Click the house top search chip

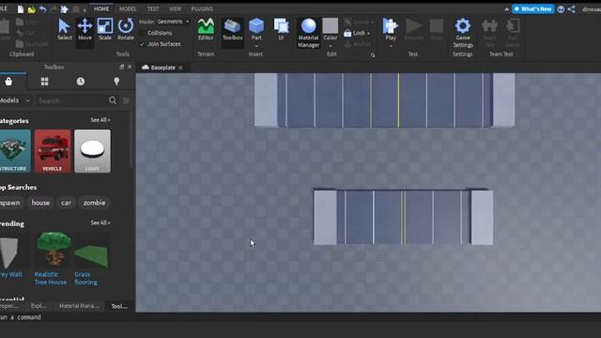[40, 203]
